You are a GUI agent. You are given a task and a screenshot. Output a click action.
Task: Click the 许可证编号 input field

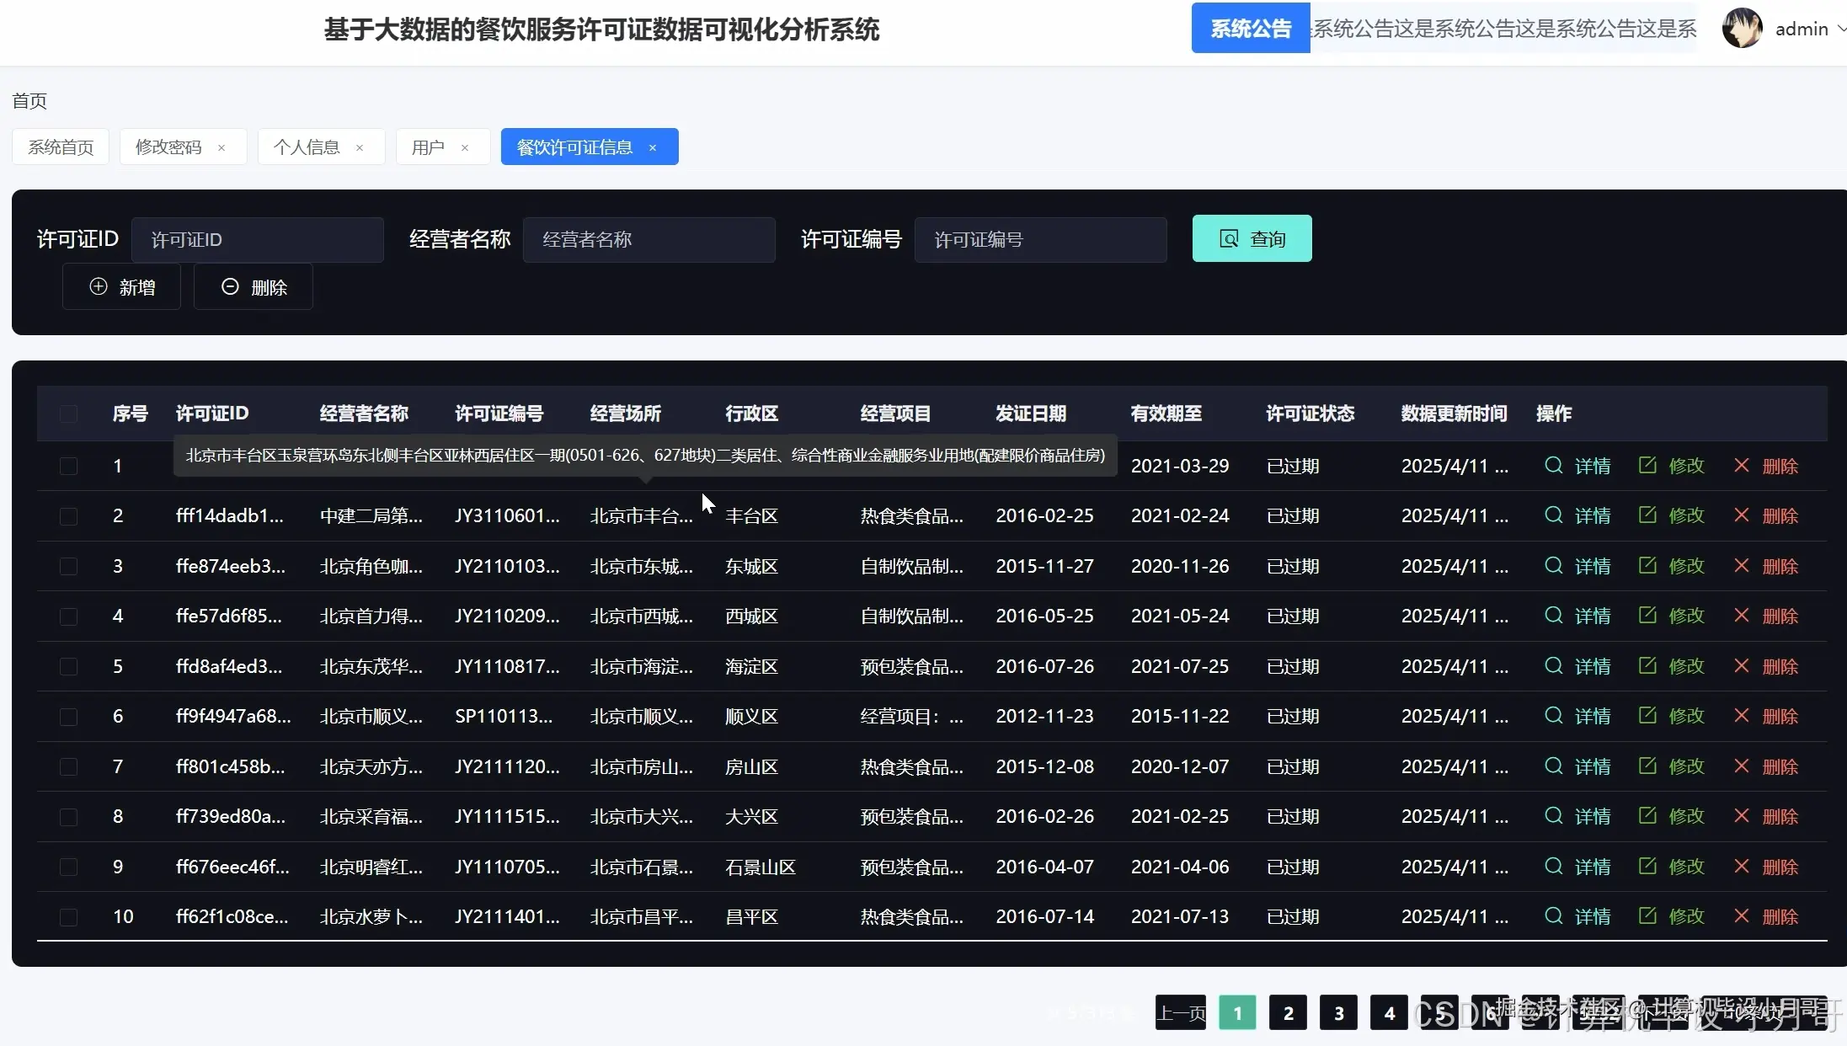tap(1040, 239)
